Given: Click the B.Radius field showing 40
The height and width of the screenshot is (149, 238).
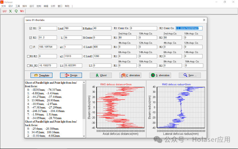Looking at the screenshot, I should (102, 28).
